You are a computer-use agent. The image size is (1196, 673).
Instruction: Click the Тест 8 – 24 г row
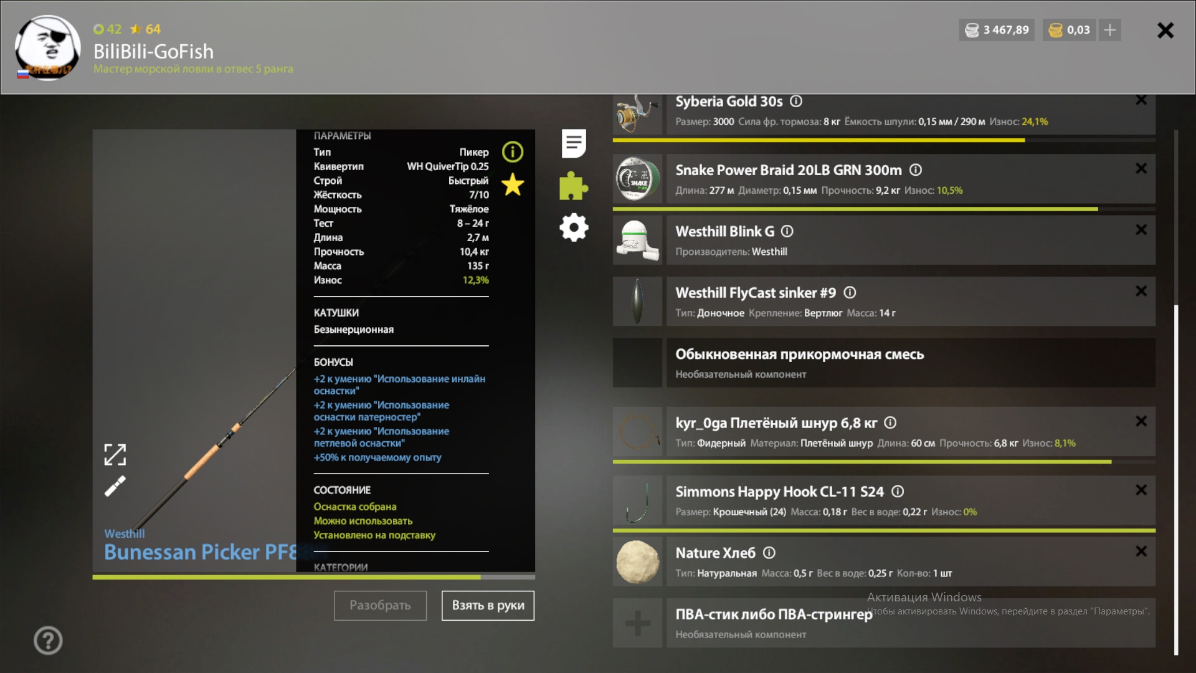point(401,223)
